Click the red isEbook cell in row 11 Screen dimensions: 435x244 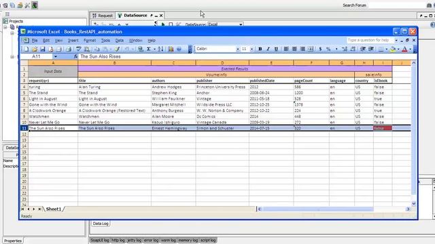[x=383, y=128]
